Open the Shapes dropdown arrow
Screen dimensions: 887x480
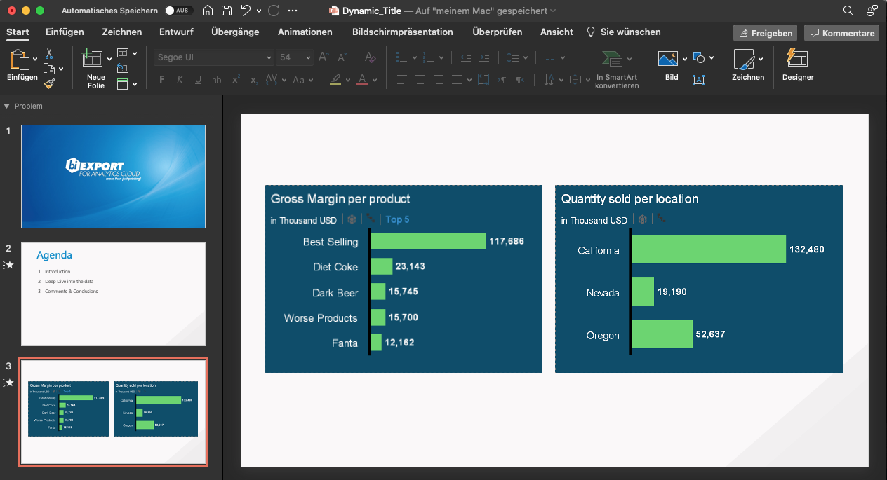tap(712, 57)
